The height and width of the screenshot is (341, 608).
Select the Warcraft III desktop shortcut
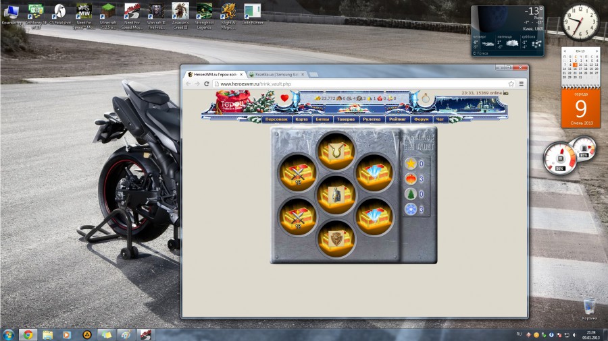click(156, 16)
